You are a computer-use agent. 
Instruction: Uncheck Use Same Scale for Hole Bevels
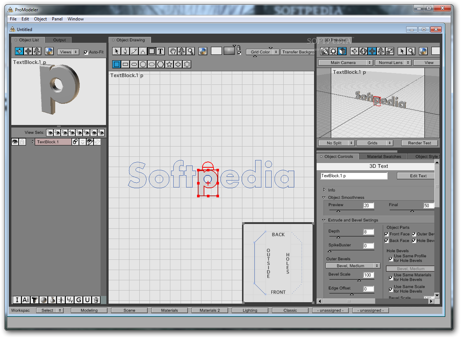click(x=391, y=289)
